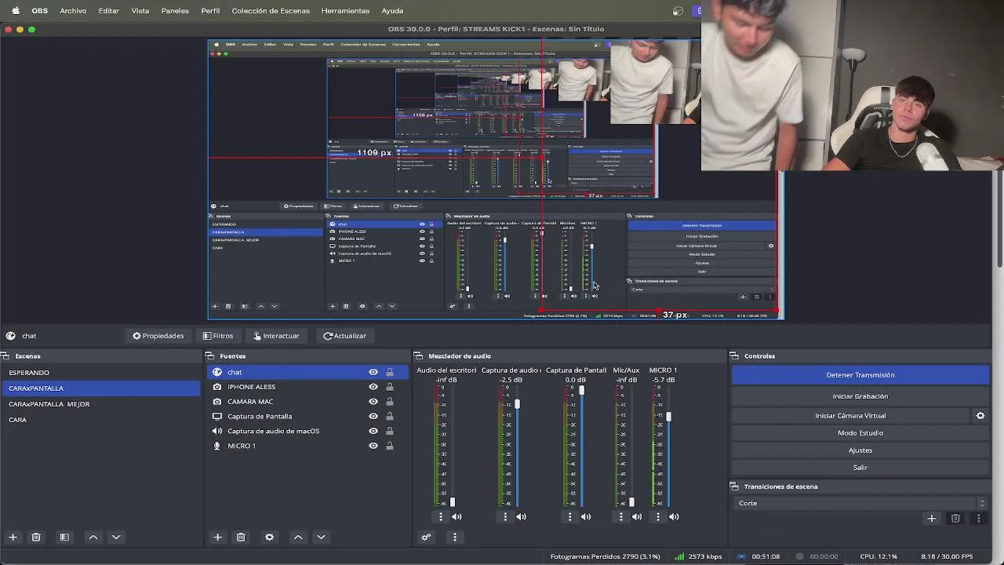Mute Captura de Pantalla speaker icon
This screenshot has height=565, width=1004.
click(586, 516)
